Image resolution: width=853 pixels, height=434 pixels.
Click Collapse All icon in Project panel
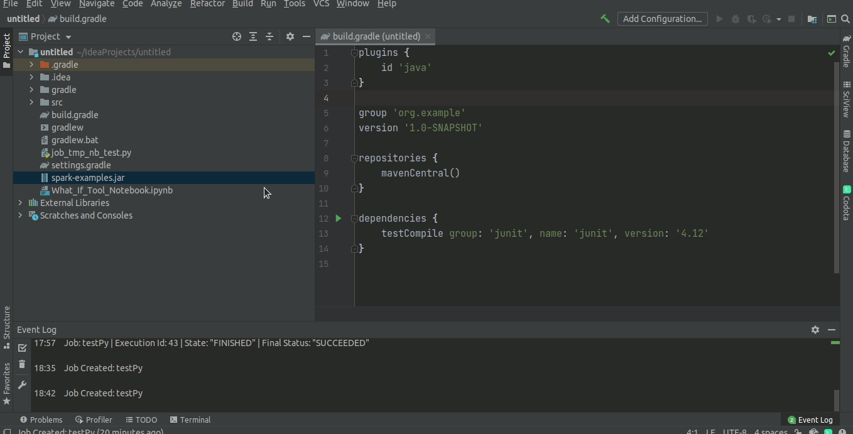[269, 36]
